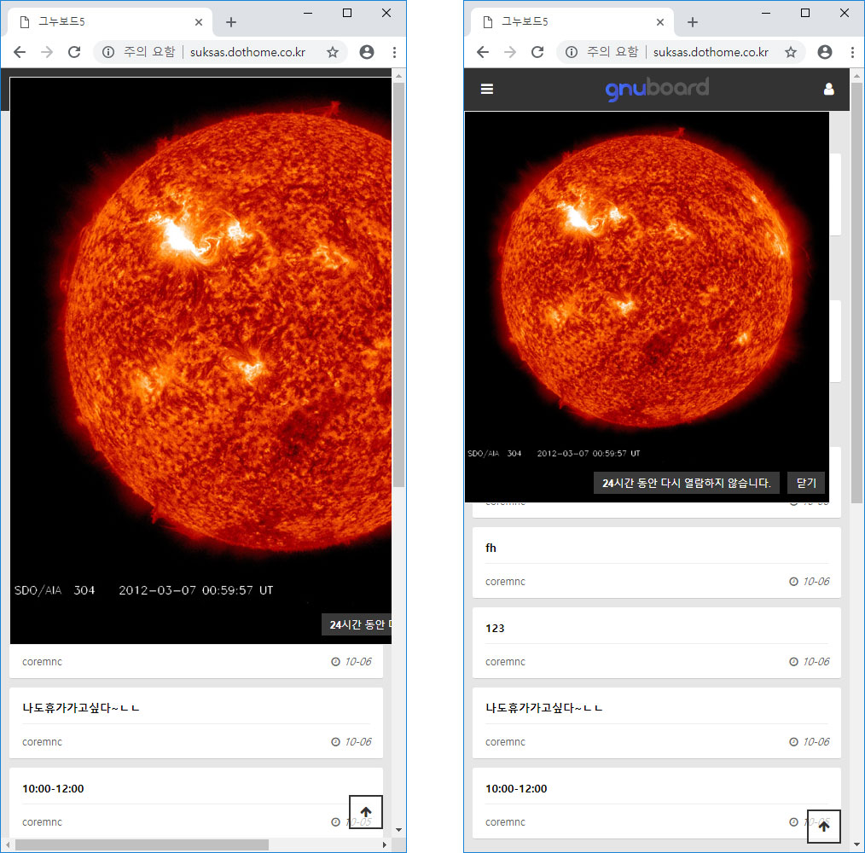The image size is (865, 853).
Task: Open the 'fh' post
Action: [491, 548]
